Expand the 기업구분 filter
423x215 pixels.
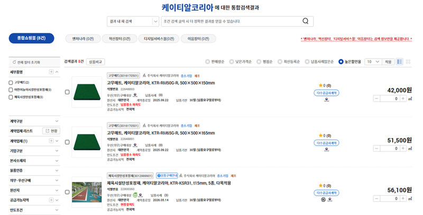click(x=57, y=151)
